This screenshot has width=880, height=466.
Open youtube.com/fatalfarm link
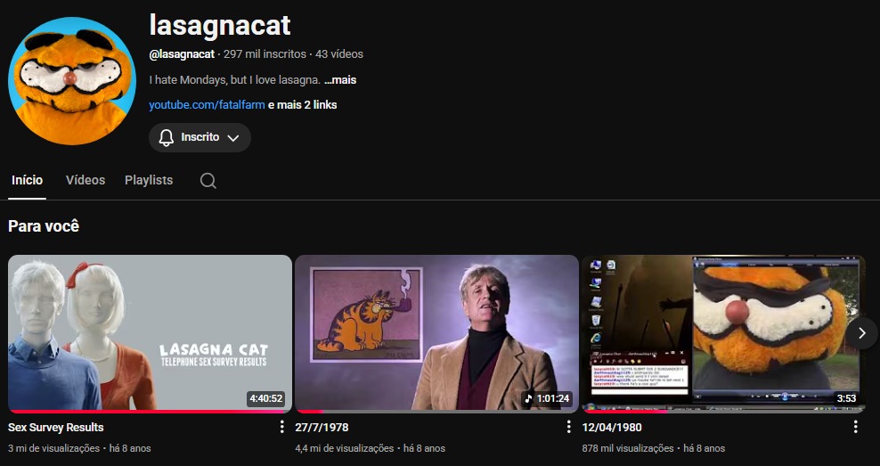pos(208,105)
